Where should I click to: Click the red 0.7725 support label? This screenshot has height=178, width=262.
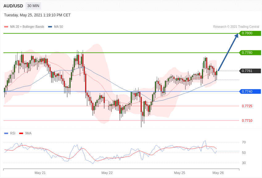tap(247, 106)
